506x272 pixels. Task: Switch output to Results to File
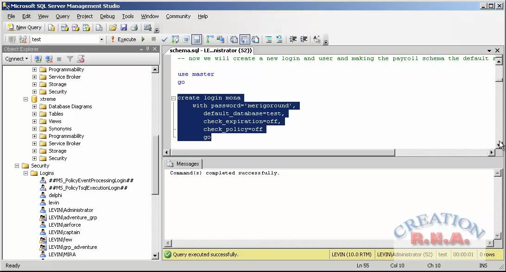pyautogui.click(x=255, y=39)
